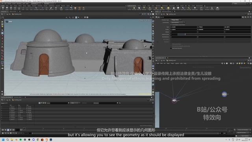The image size is (252, 142).
Task: Click the Center Y input field
Action: (210, 30)
